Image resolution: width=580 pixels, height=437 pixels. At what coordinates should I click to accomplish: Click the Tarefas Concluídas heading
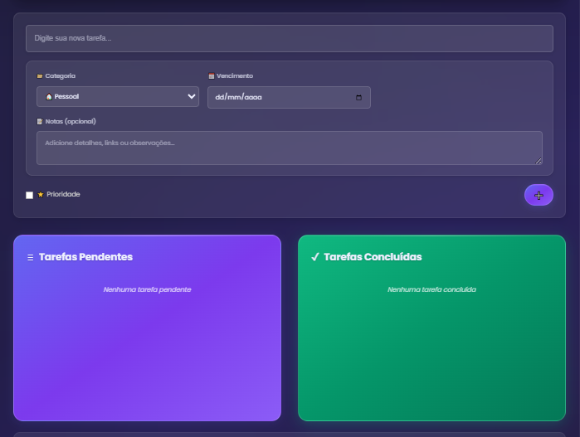pyautogui.click(x=373, y=257)
